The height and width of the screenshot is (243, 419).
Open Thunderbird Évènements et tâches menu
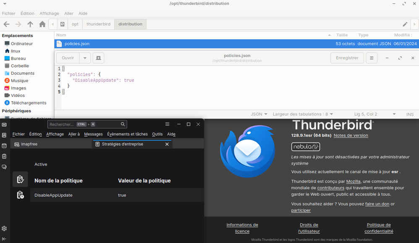pos(127,134)
